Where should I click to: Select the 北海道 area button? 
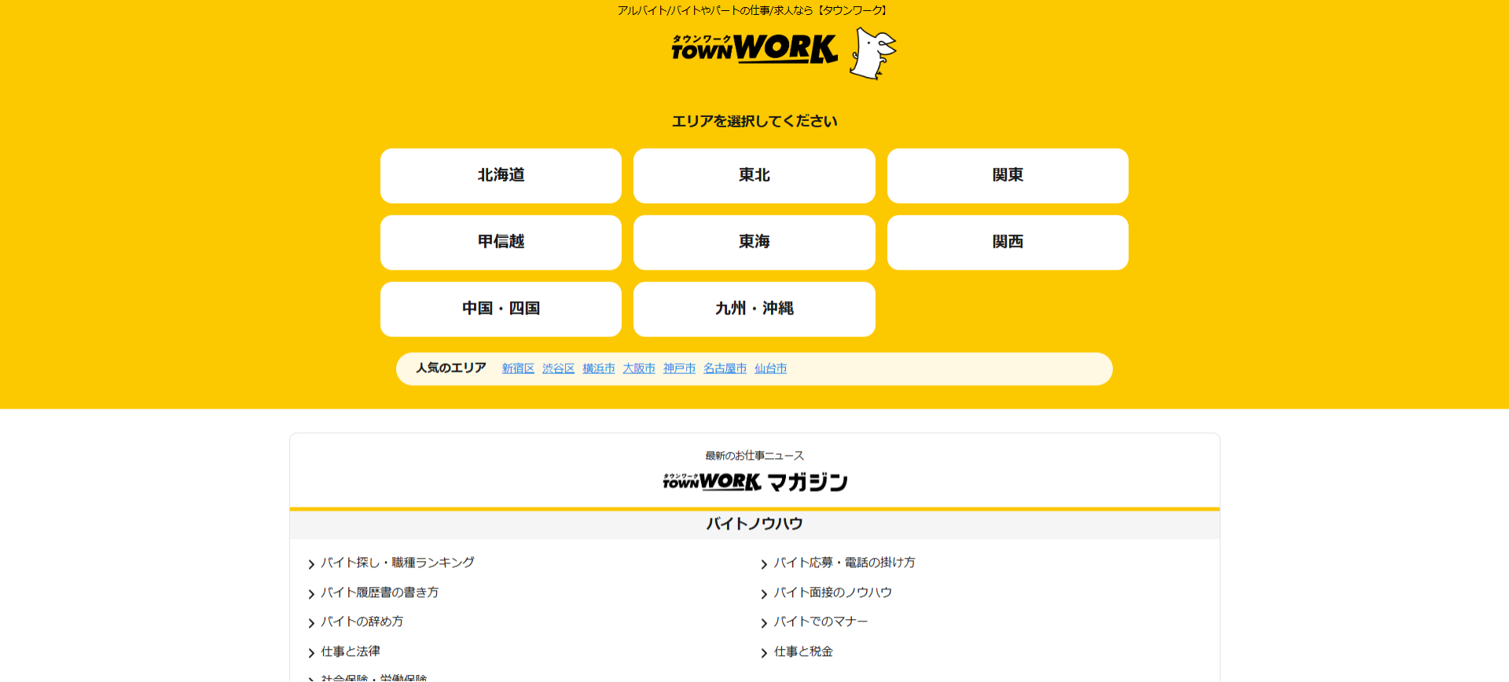(501, 176)
